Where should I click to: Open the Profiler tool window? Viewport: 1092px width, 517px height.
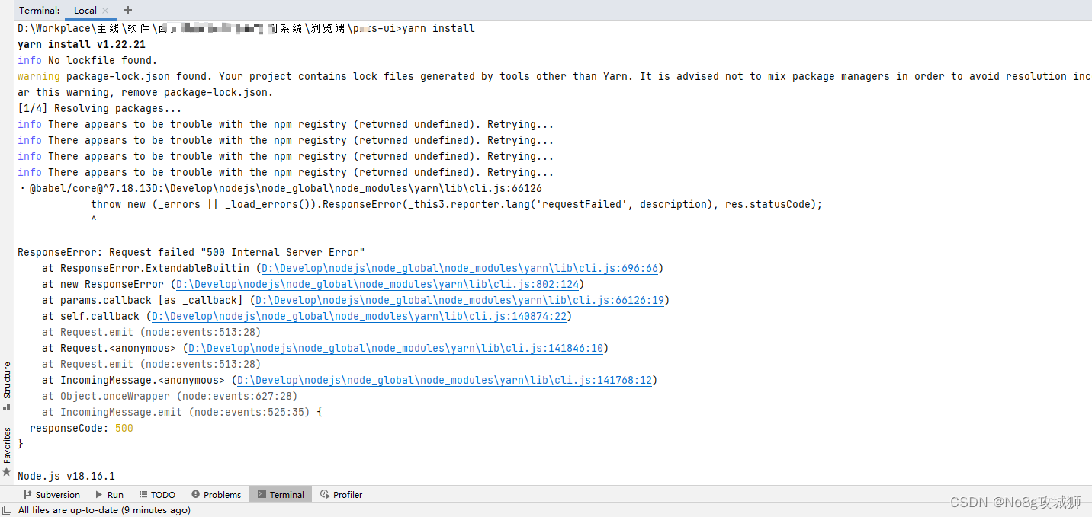pyautogui.click(x=341, y=494)
